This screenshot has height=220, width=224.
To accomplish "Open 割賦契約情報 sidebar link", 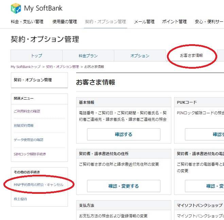I will (x=23, y=125).
